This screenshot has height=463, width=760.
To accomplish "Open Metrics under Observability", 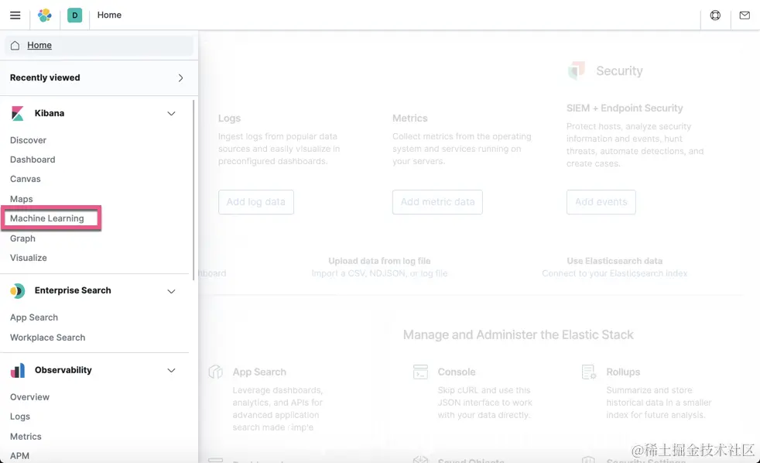I will (26, 437).
